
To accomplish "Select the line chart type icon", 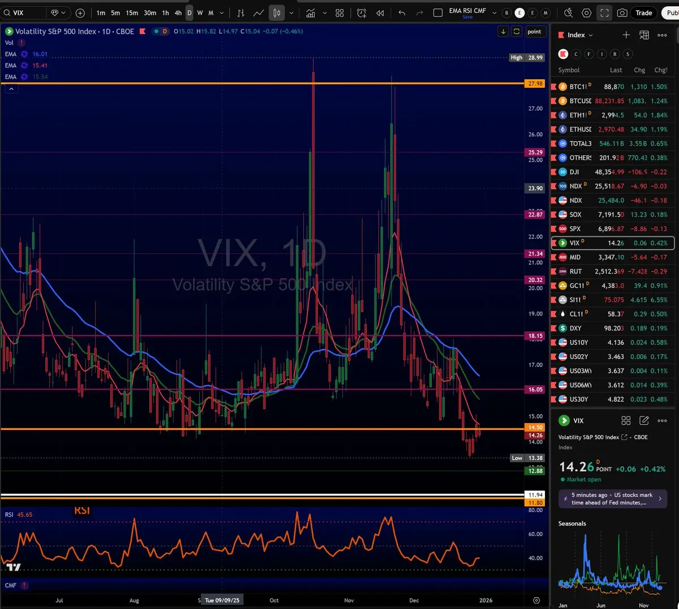I will 259,12.
